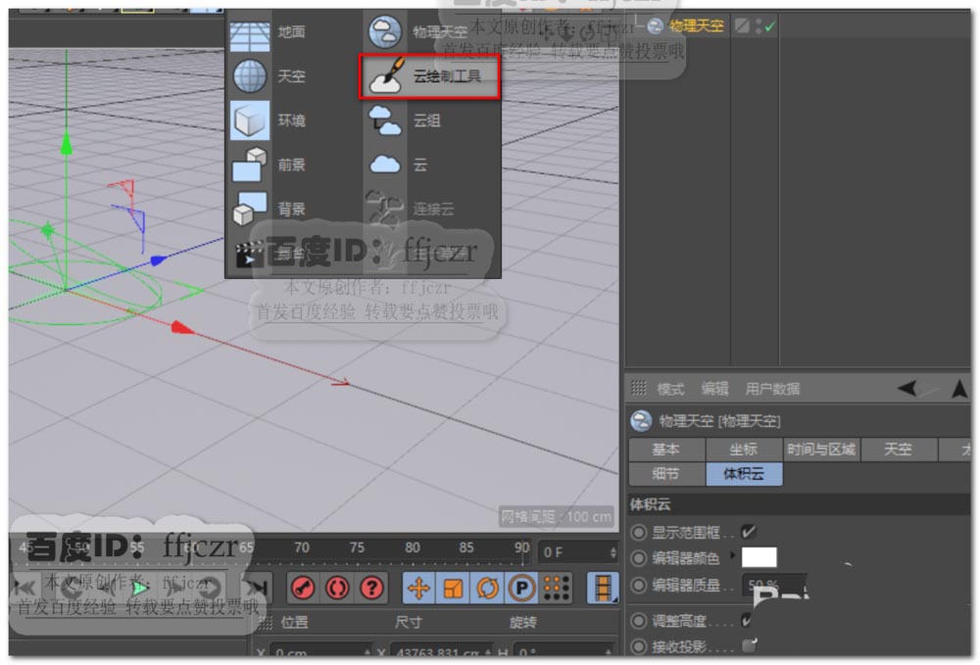Click keyframe circle next to 调整高度
The height and width of the screenshot is (665, 980).
pyautogui.click(x=638, y=621)
